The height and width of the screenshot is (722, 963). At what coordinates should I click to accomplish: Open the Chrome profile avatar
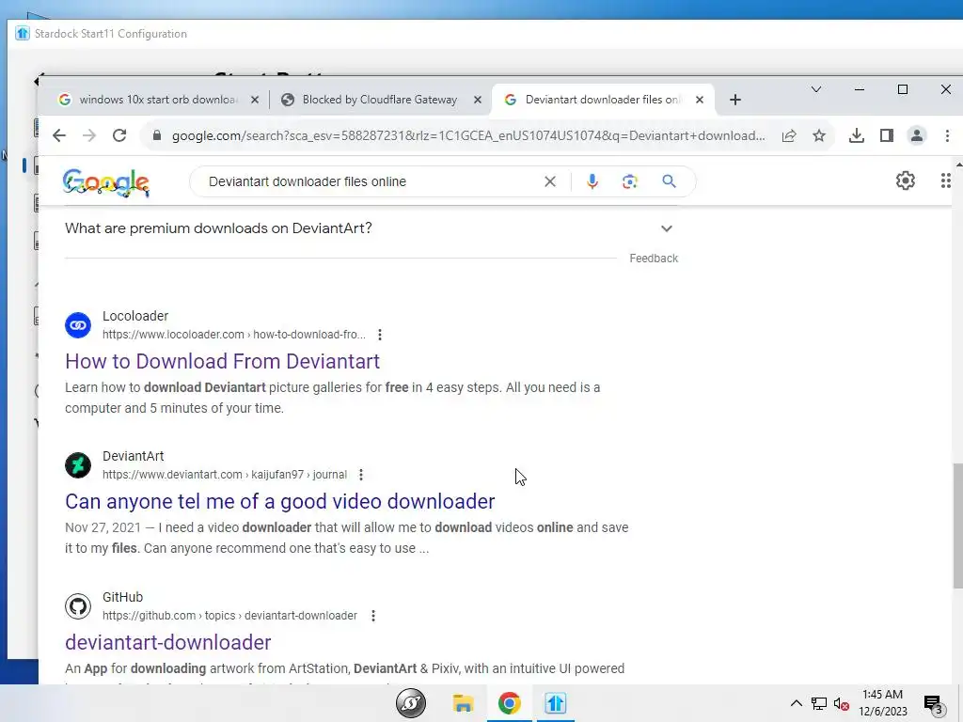[916, 135]
